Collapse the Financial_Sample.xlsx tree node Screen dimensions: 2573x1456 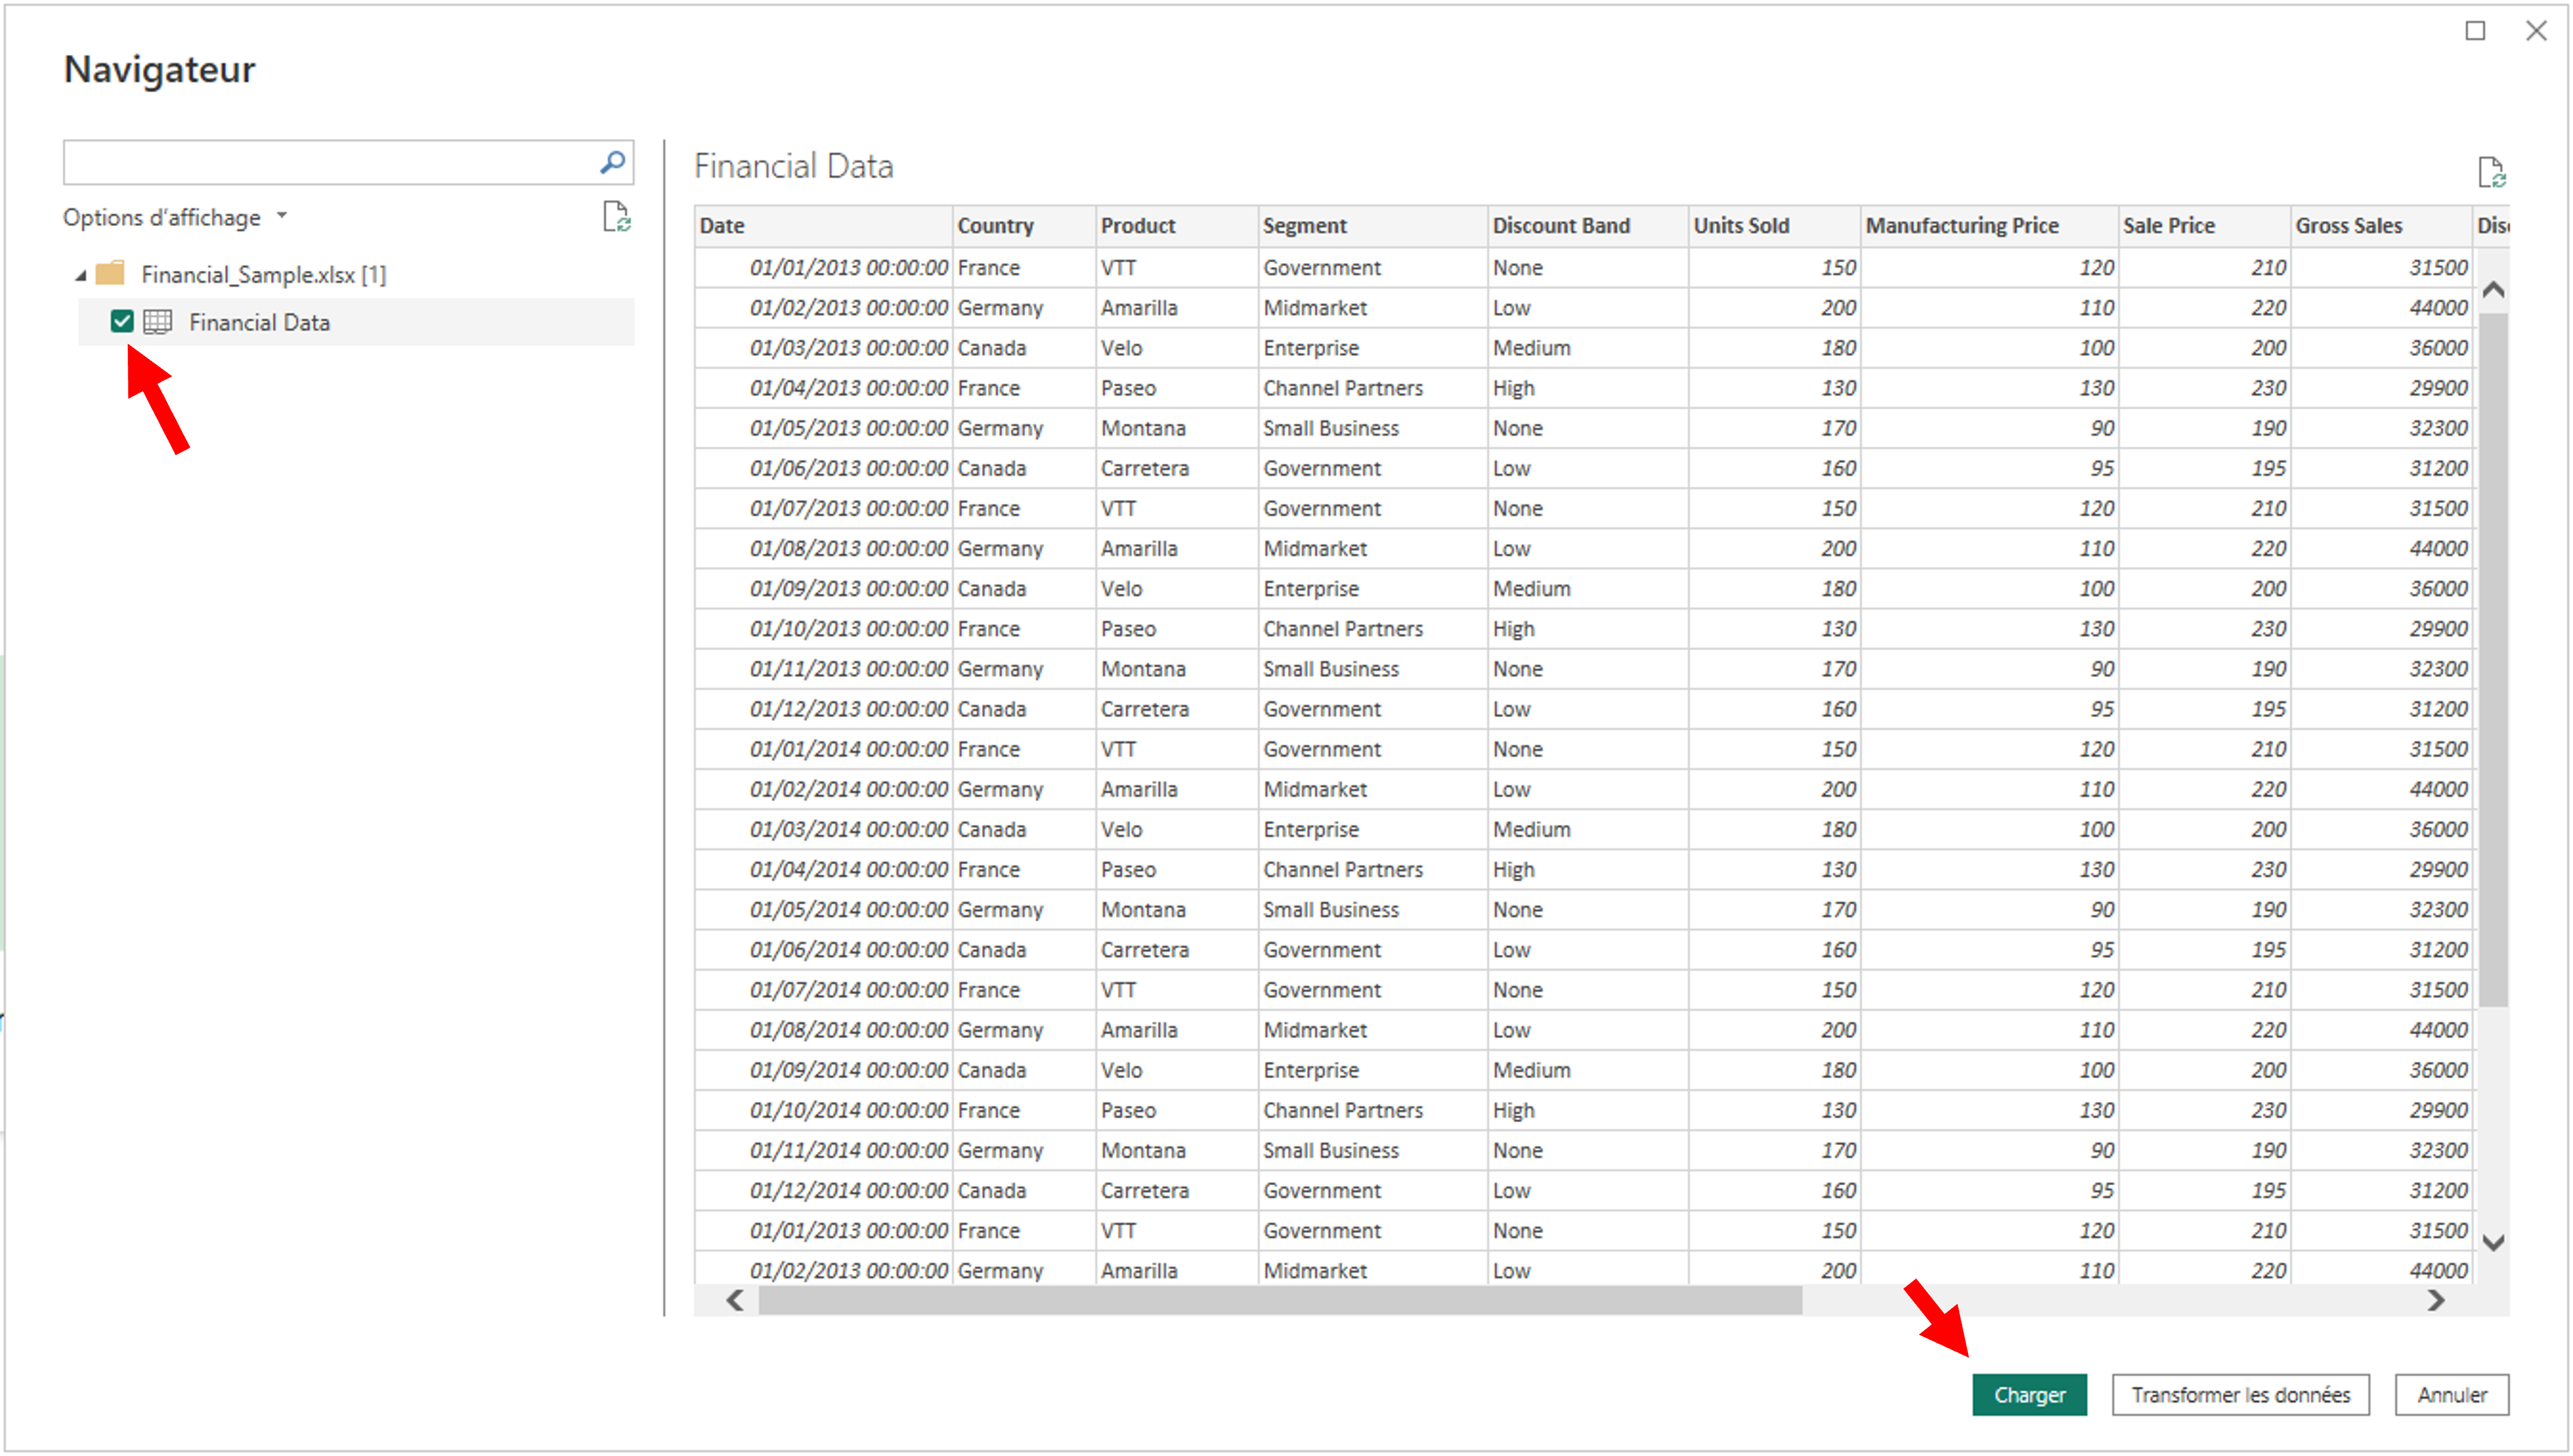coord(81,275)
